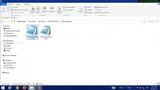This screenshot has width=160, height=90.
Task: Open recent locations dropdown arrow
Action: [8, 21]
